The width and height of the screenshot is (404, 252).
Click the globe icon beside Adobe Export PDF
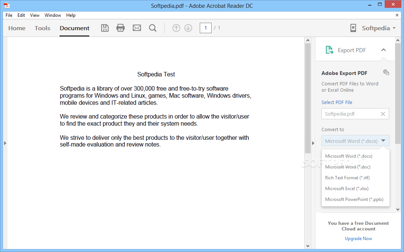(386, 72)
